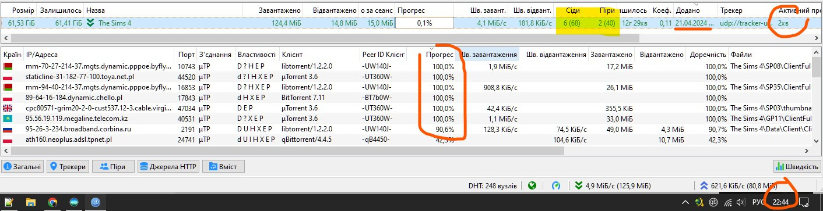This screenshot has width=823, height=211.
Task: Click the DHT: 248 вузлів status text
Action: point(493,186)
